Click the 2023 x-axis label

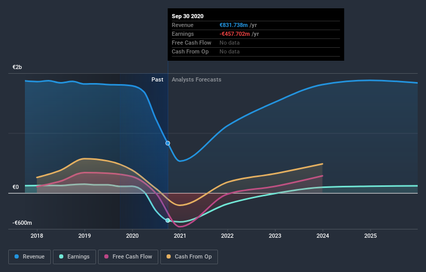coord(275,236)
